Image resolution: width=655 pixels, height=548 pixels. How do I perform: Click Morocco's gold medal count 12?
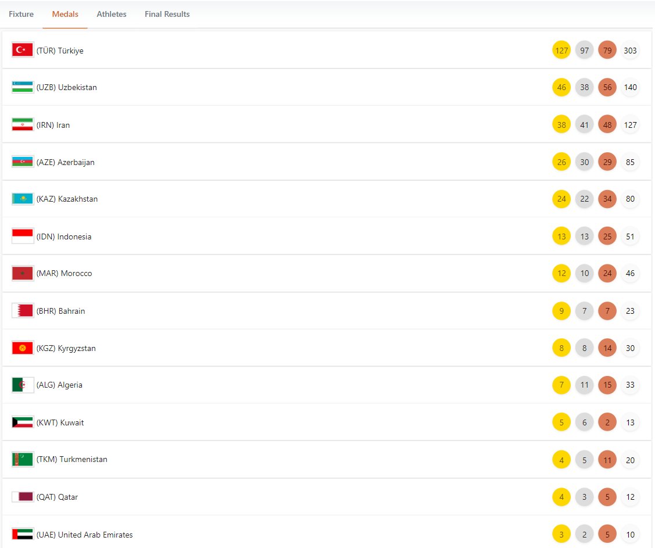(561, 273)
